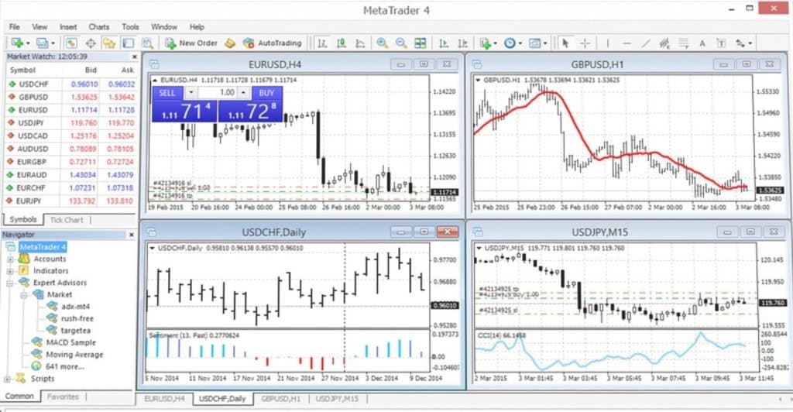Image resolution: width=793 pixels, height=412 pixels.
Task: Open the Templates dropdown arrow
Action: [544, 43]
